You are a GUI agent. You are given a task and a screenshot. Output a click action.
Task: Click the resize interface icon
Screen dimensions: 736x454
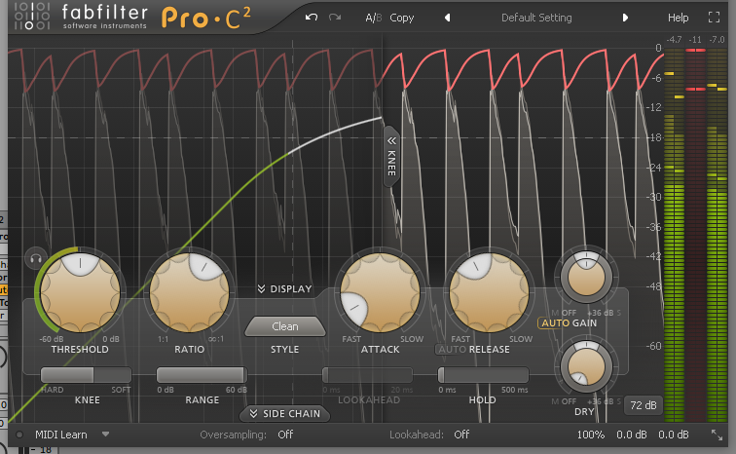[717, 435]
